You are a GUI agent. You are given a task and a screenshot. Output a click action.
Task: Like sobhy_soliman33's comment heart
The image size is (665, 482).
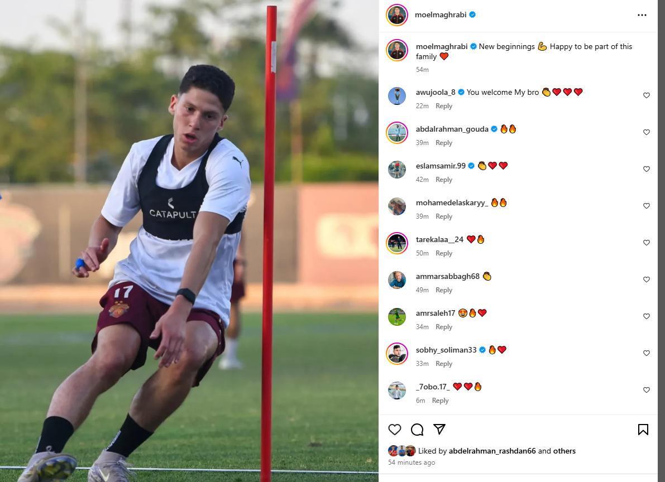pos(647,353)
